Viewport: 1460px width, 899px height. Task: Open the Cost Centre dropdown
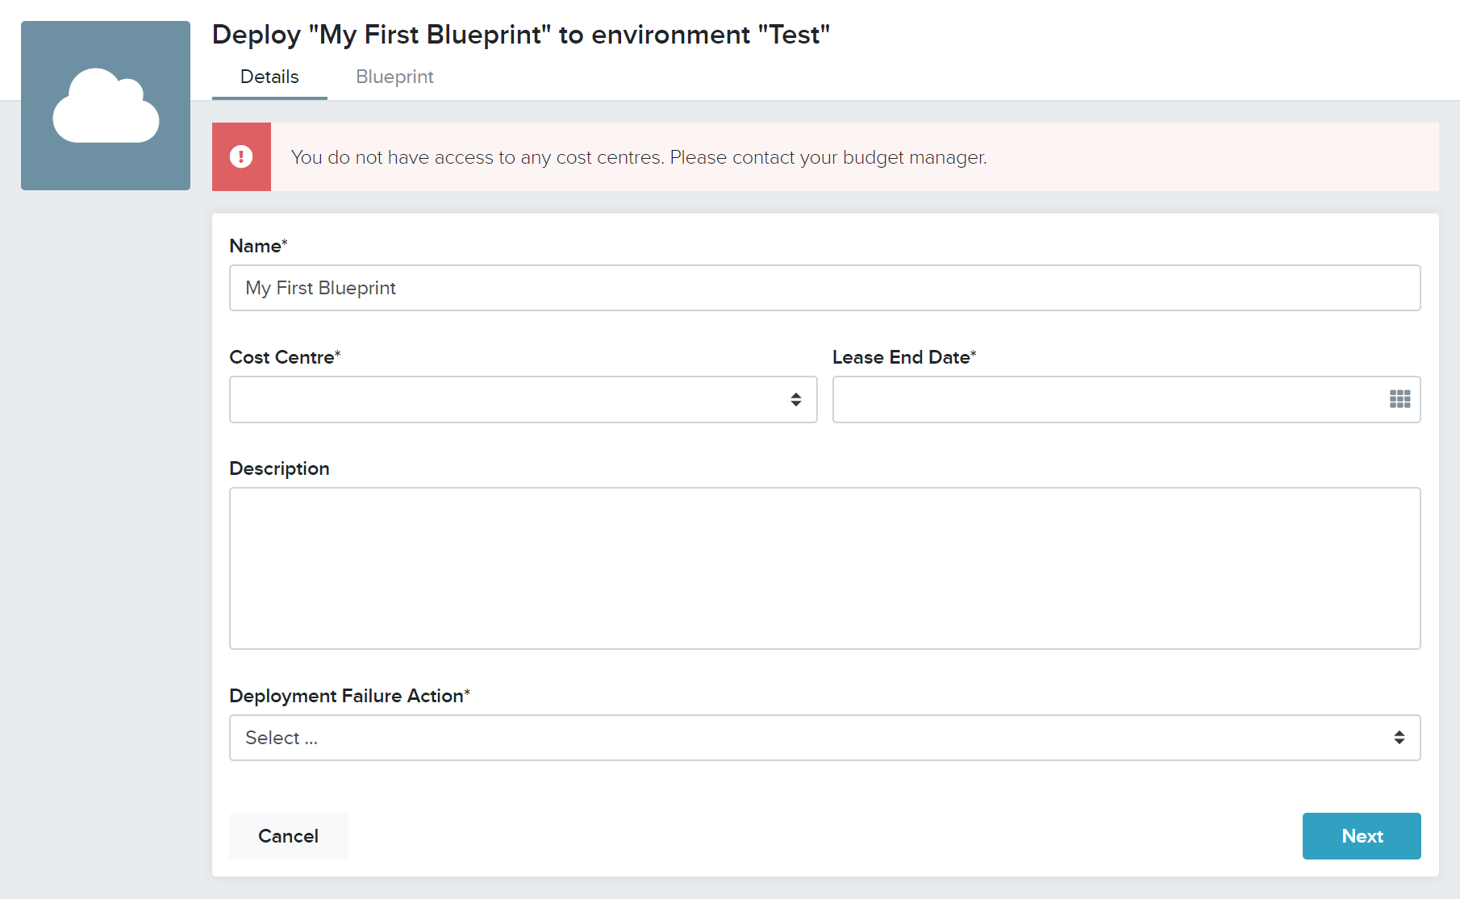524,399
